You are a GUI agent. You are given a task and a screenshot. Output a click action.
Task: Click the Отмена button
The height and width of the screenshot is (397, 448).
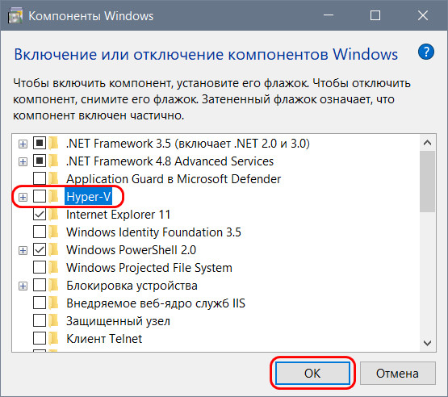pyautogui.click(x=397, y=373)
